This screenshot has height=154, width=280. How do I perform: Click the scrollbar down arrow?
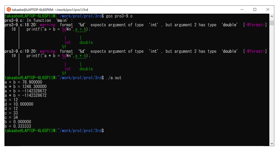pos(272,144)
